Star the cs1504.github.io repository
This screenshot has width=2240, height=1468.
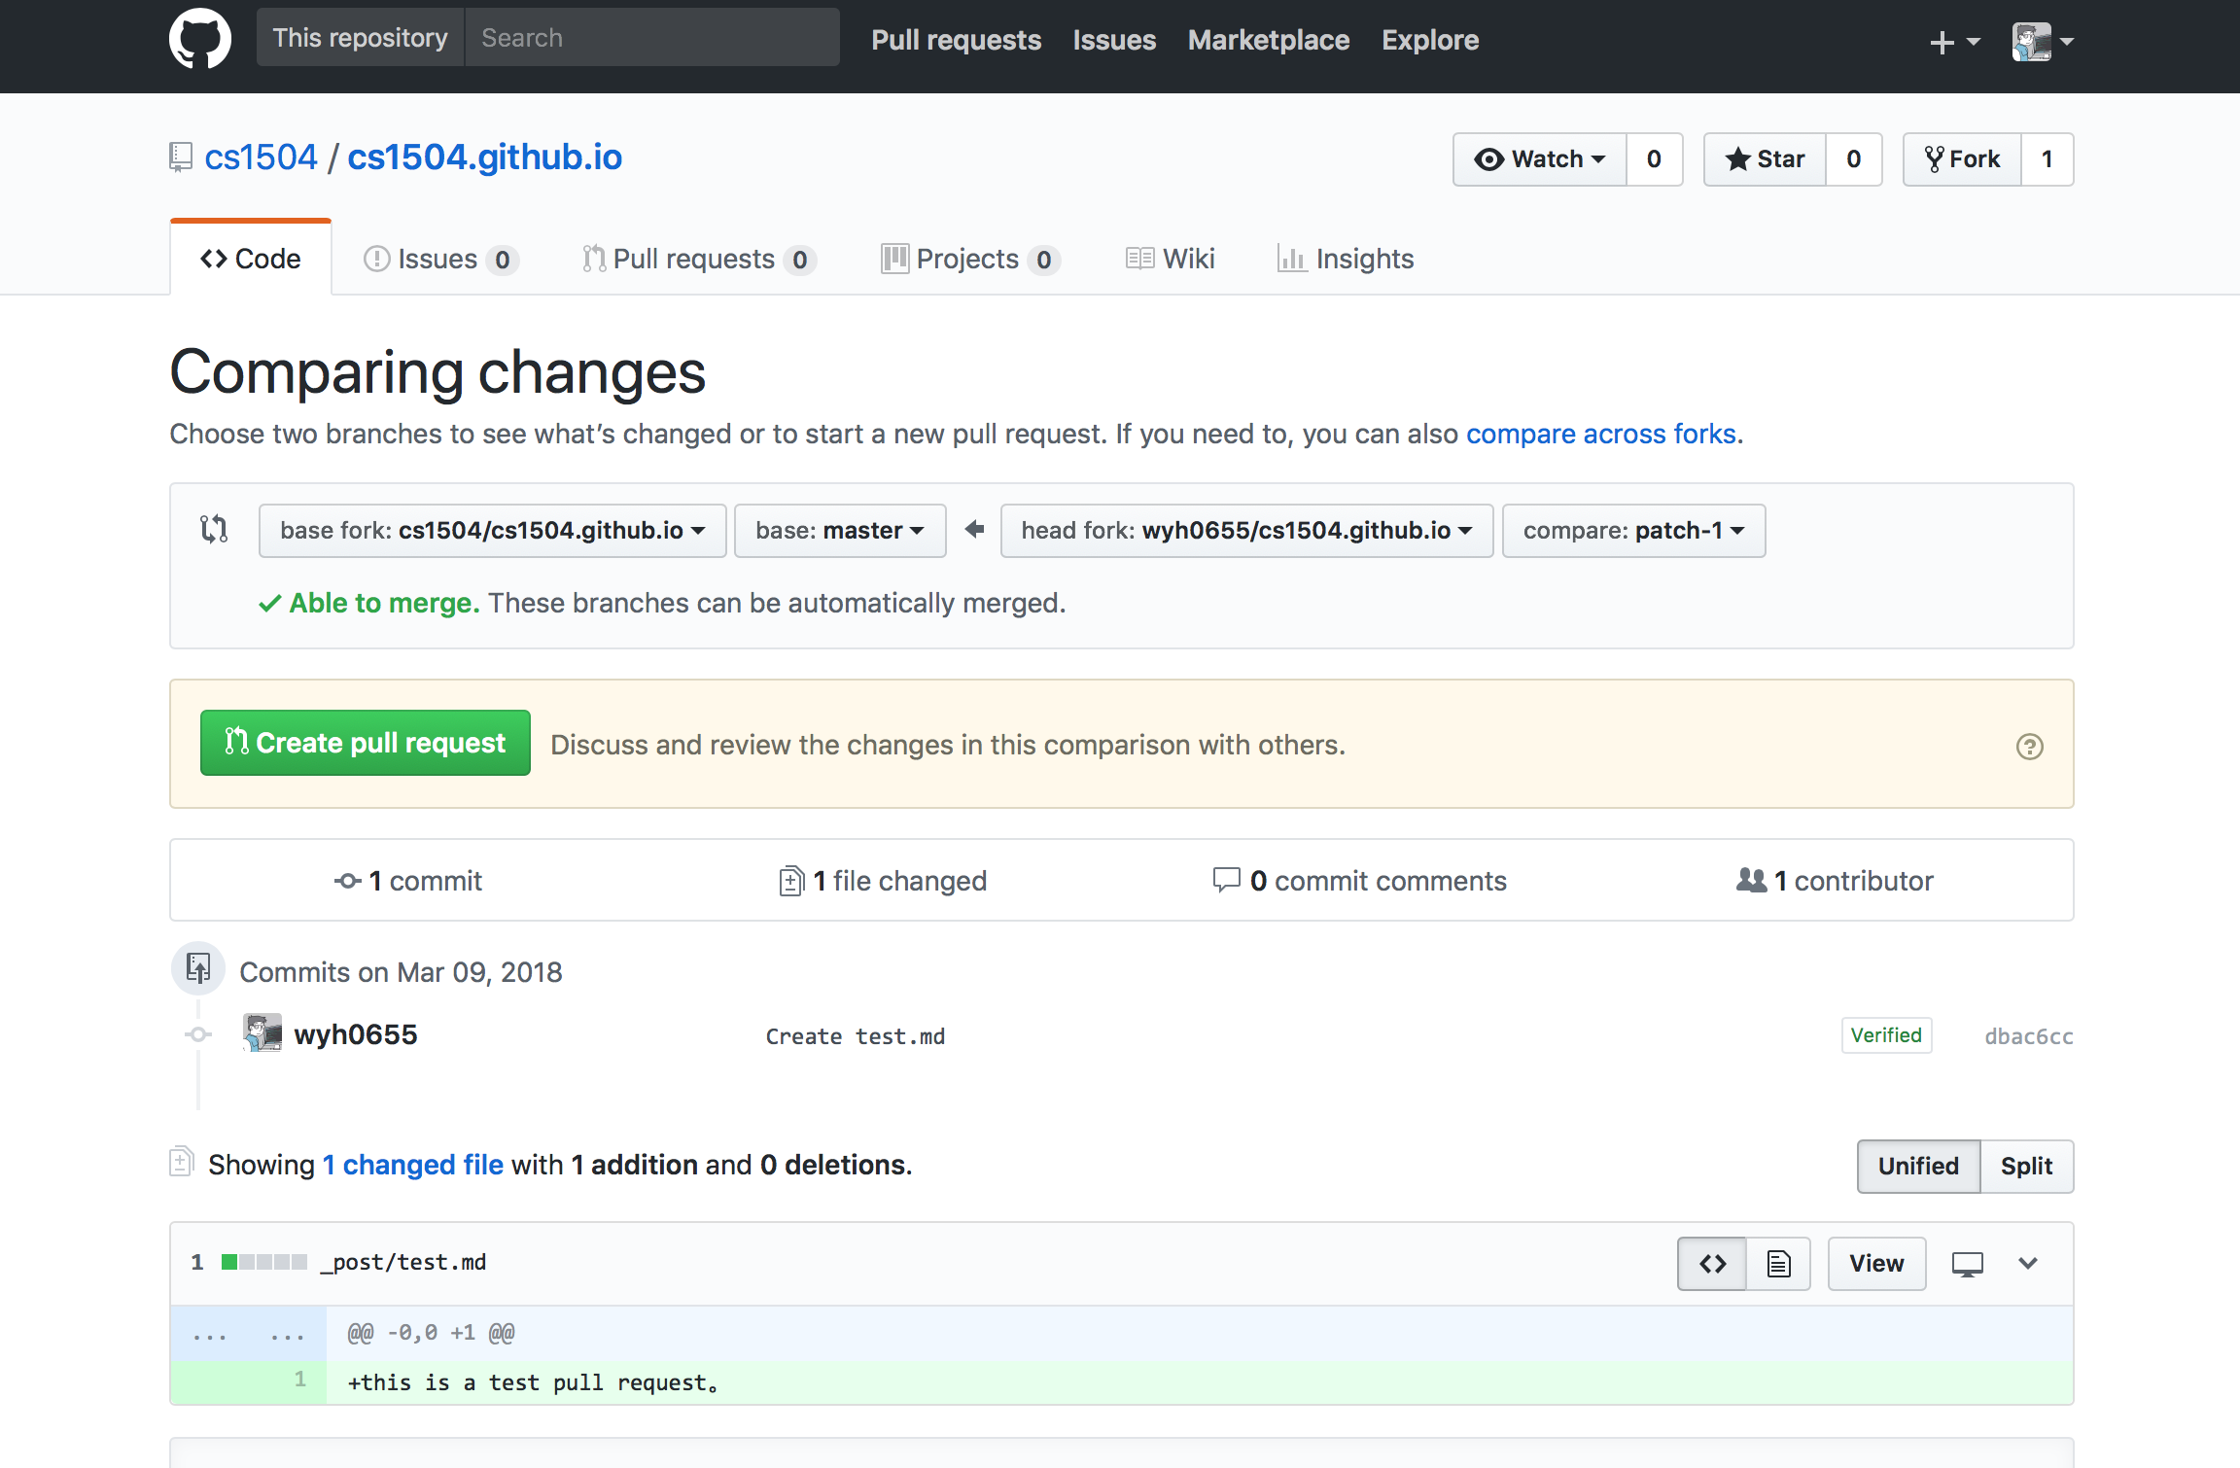[x=1763, y=158]
